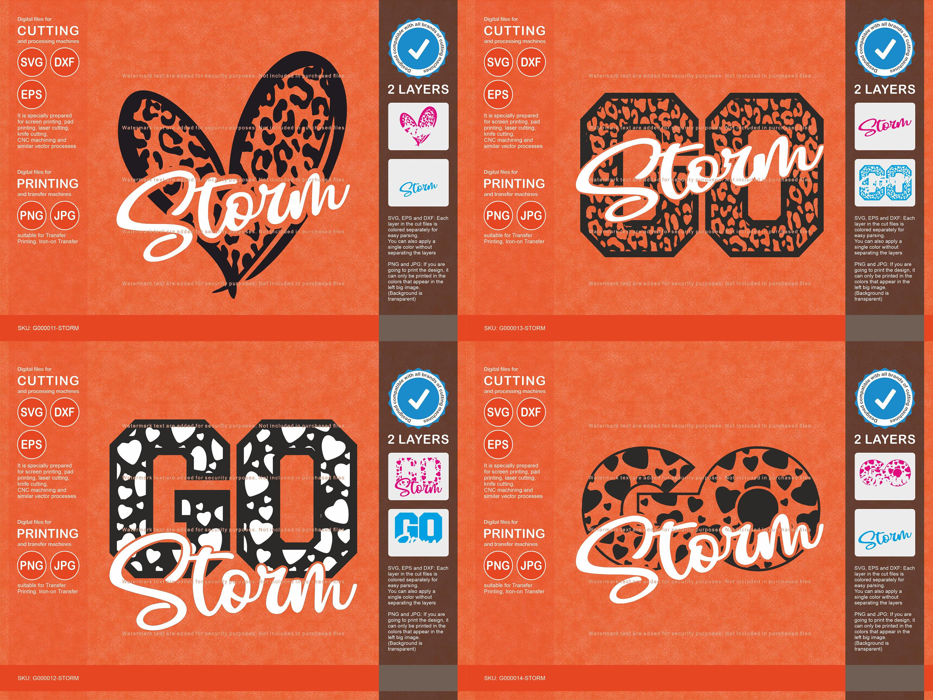Click the DXF format icon beside SVG
Image resolution: width=933 pixels, height=700 pixels.
click(x=65, y=62)
